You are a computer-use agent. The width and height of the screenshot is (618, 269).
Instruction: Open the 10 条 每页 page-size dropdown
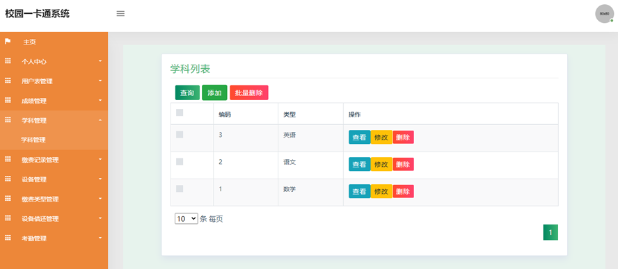186,219
